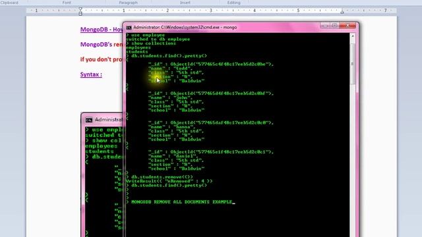This screenshot has height=237, width=422.
Task: Click the Paragraph ribbon group label
Action: (x=128, y=3)
